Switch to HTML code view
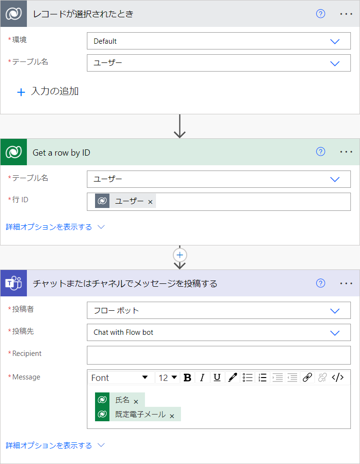This screenshot has width=360, height=464. tap(338, 378)
